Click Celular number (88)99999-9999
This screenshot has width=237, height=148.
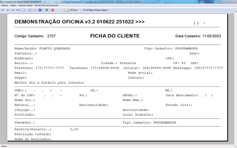point(157,68)
